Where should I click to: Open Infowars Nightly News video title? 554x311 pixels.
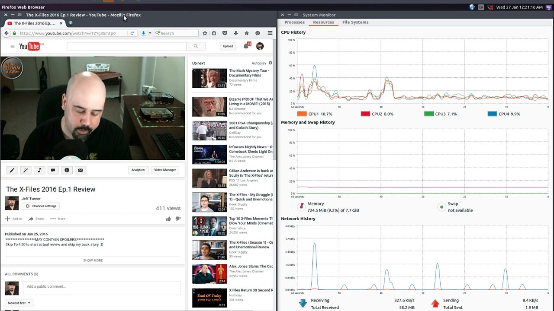(x=251, y=149)
